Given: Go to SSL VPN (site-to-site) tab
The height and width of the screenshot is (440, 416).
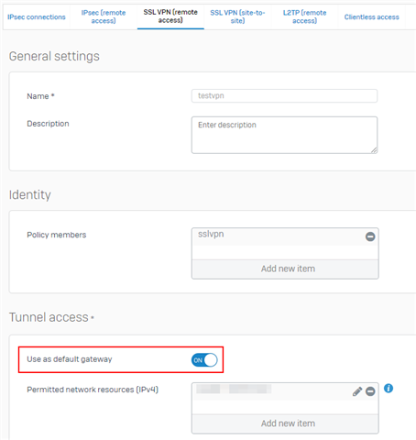Looking at the screenshot, I should coord(237,16).
